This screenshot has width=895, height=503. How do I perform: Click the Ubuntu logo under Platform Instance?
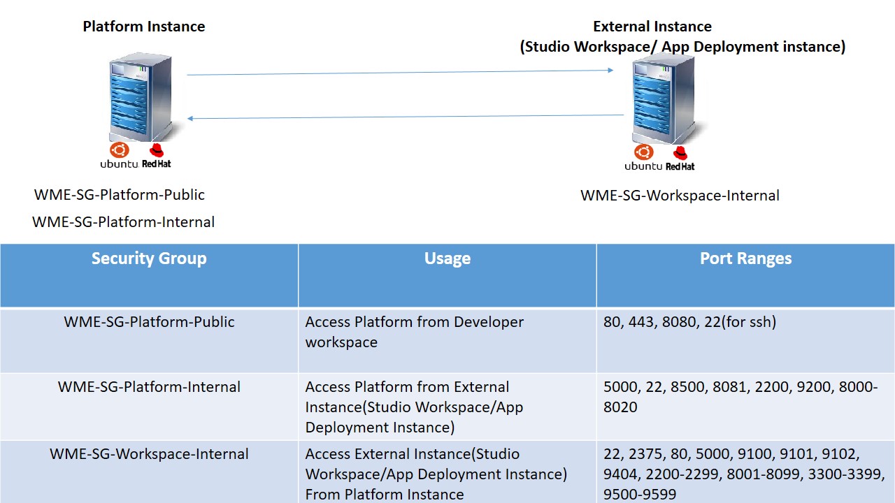point(119,150)
